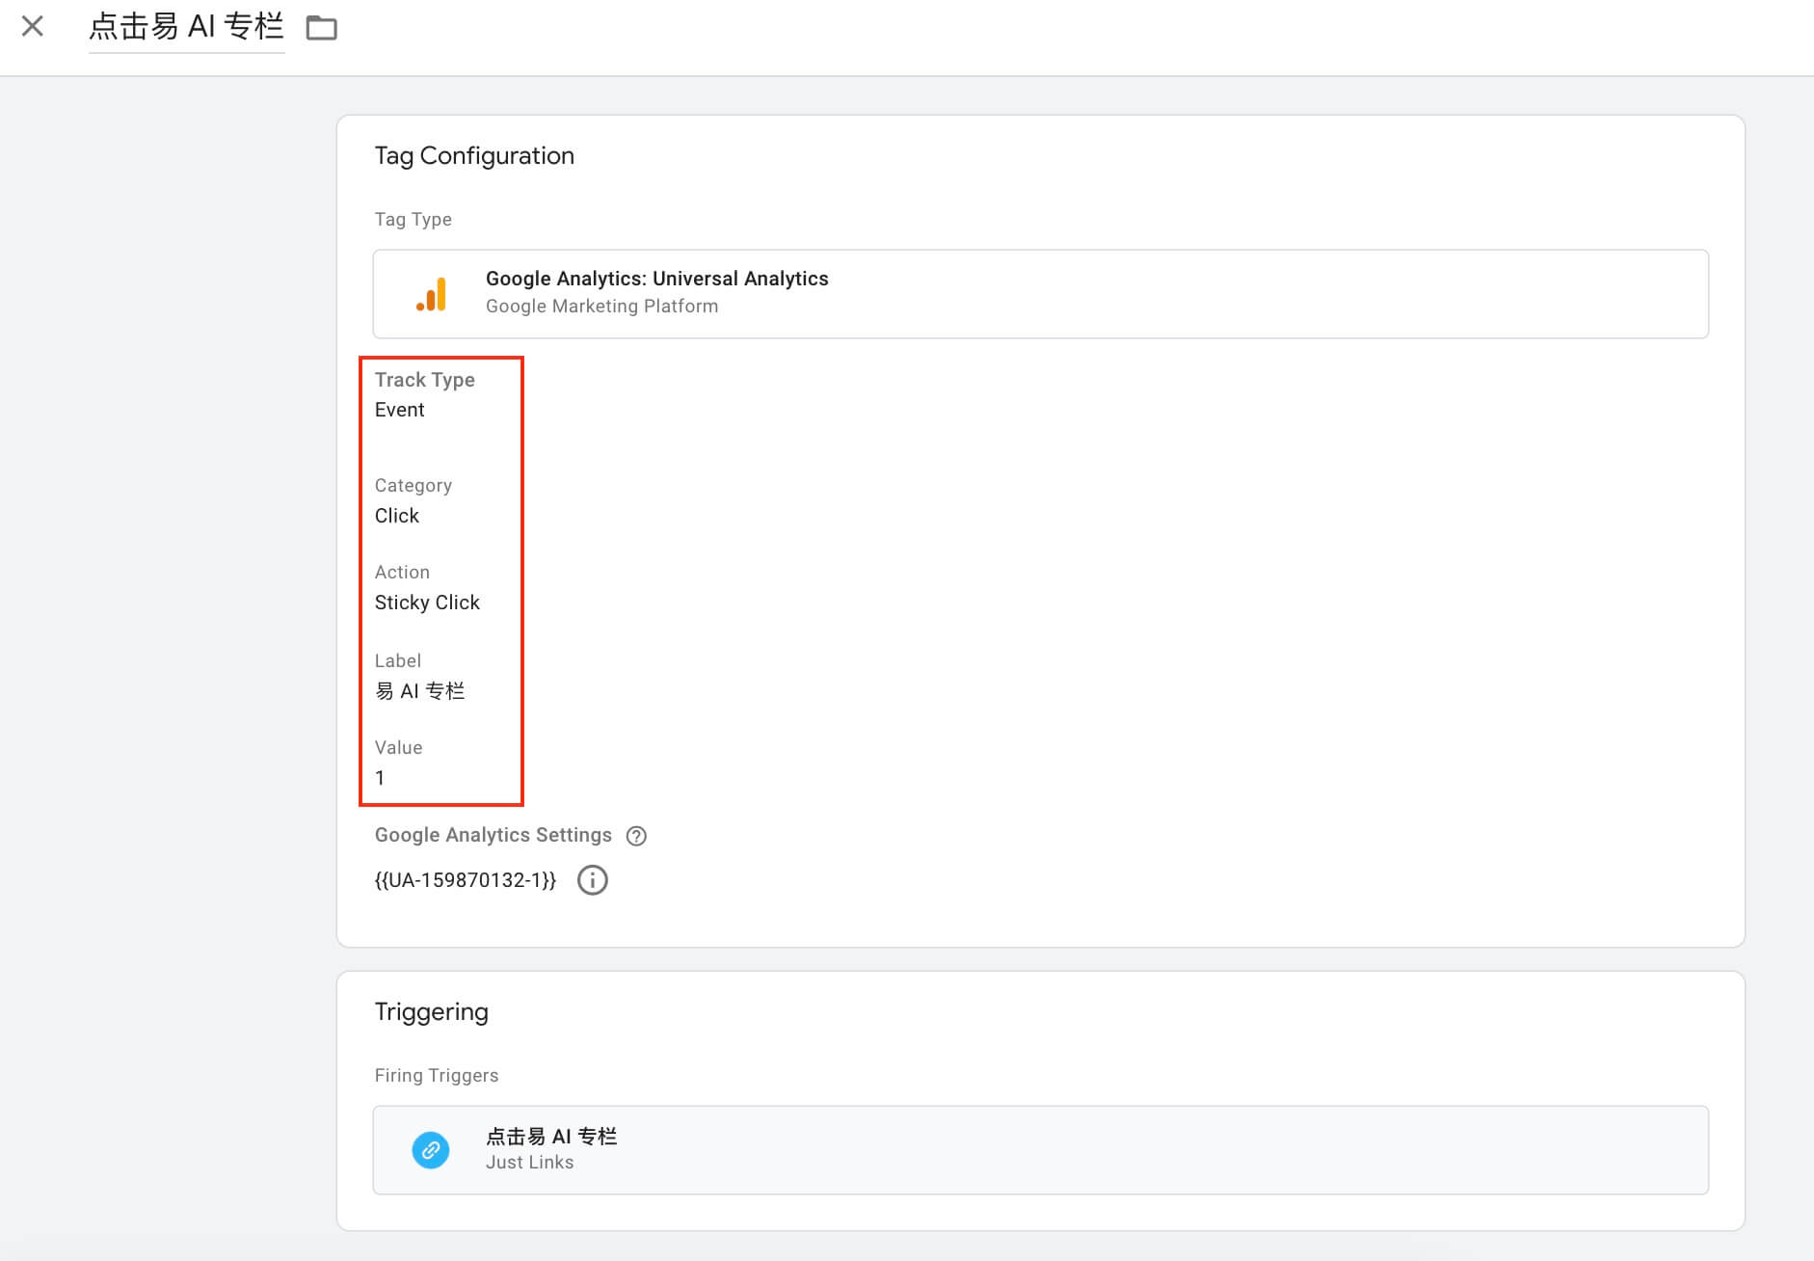Click the Track Type value Event
This screenshot has width=1814, height=1261.
point(399,410)
